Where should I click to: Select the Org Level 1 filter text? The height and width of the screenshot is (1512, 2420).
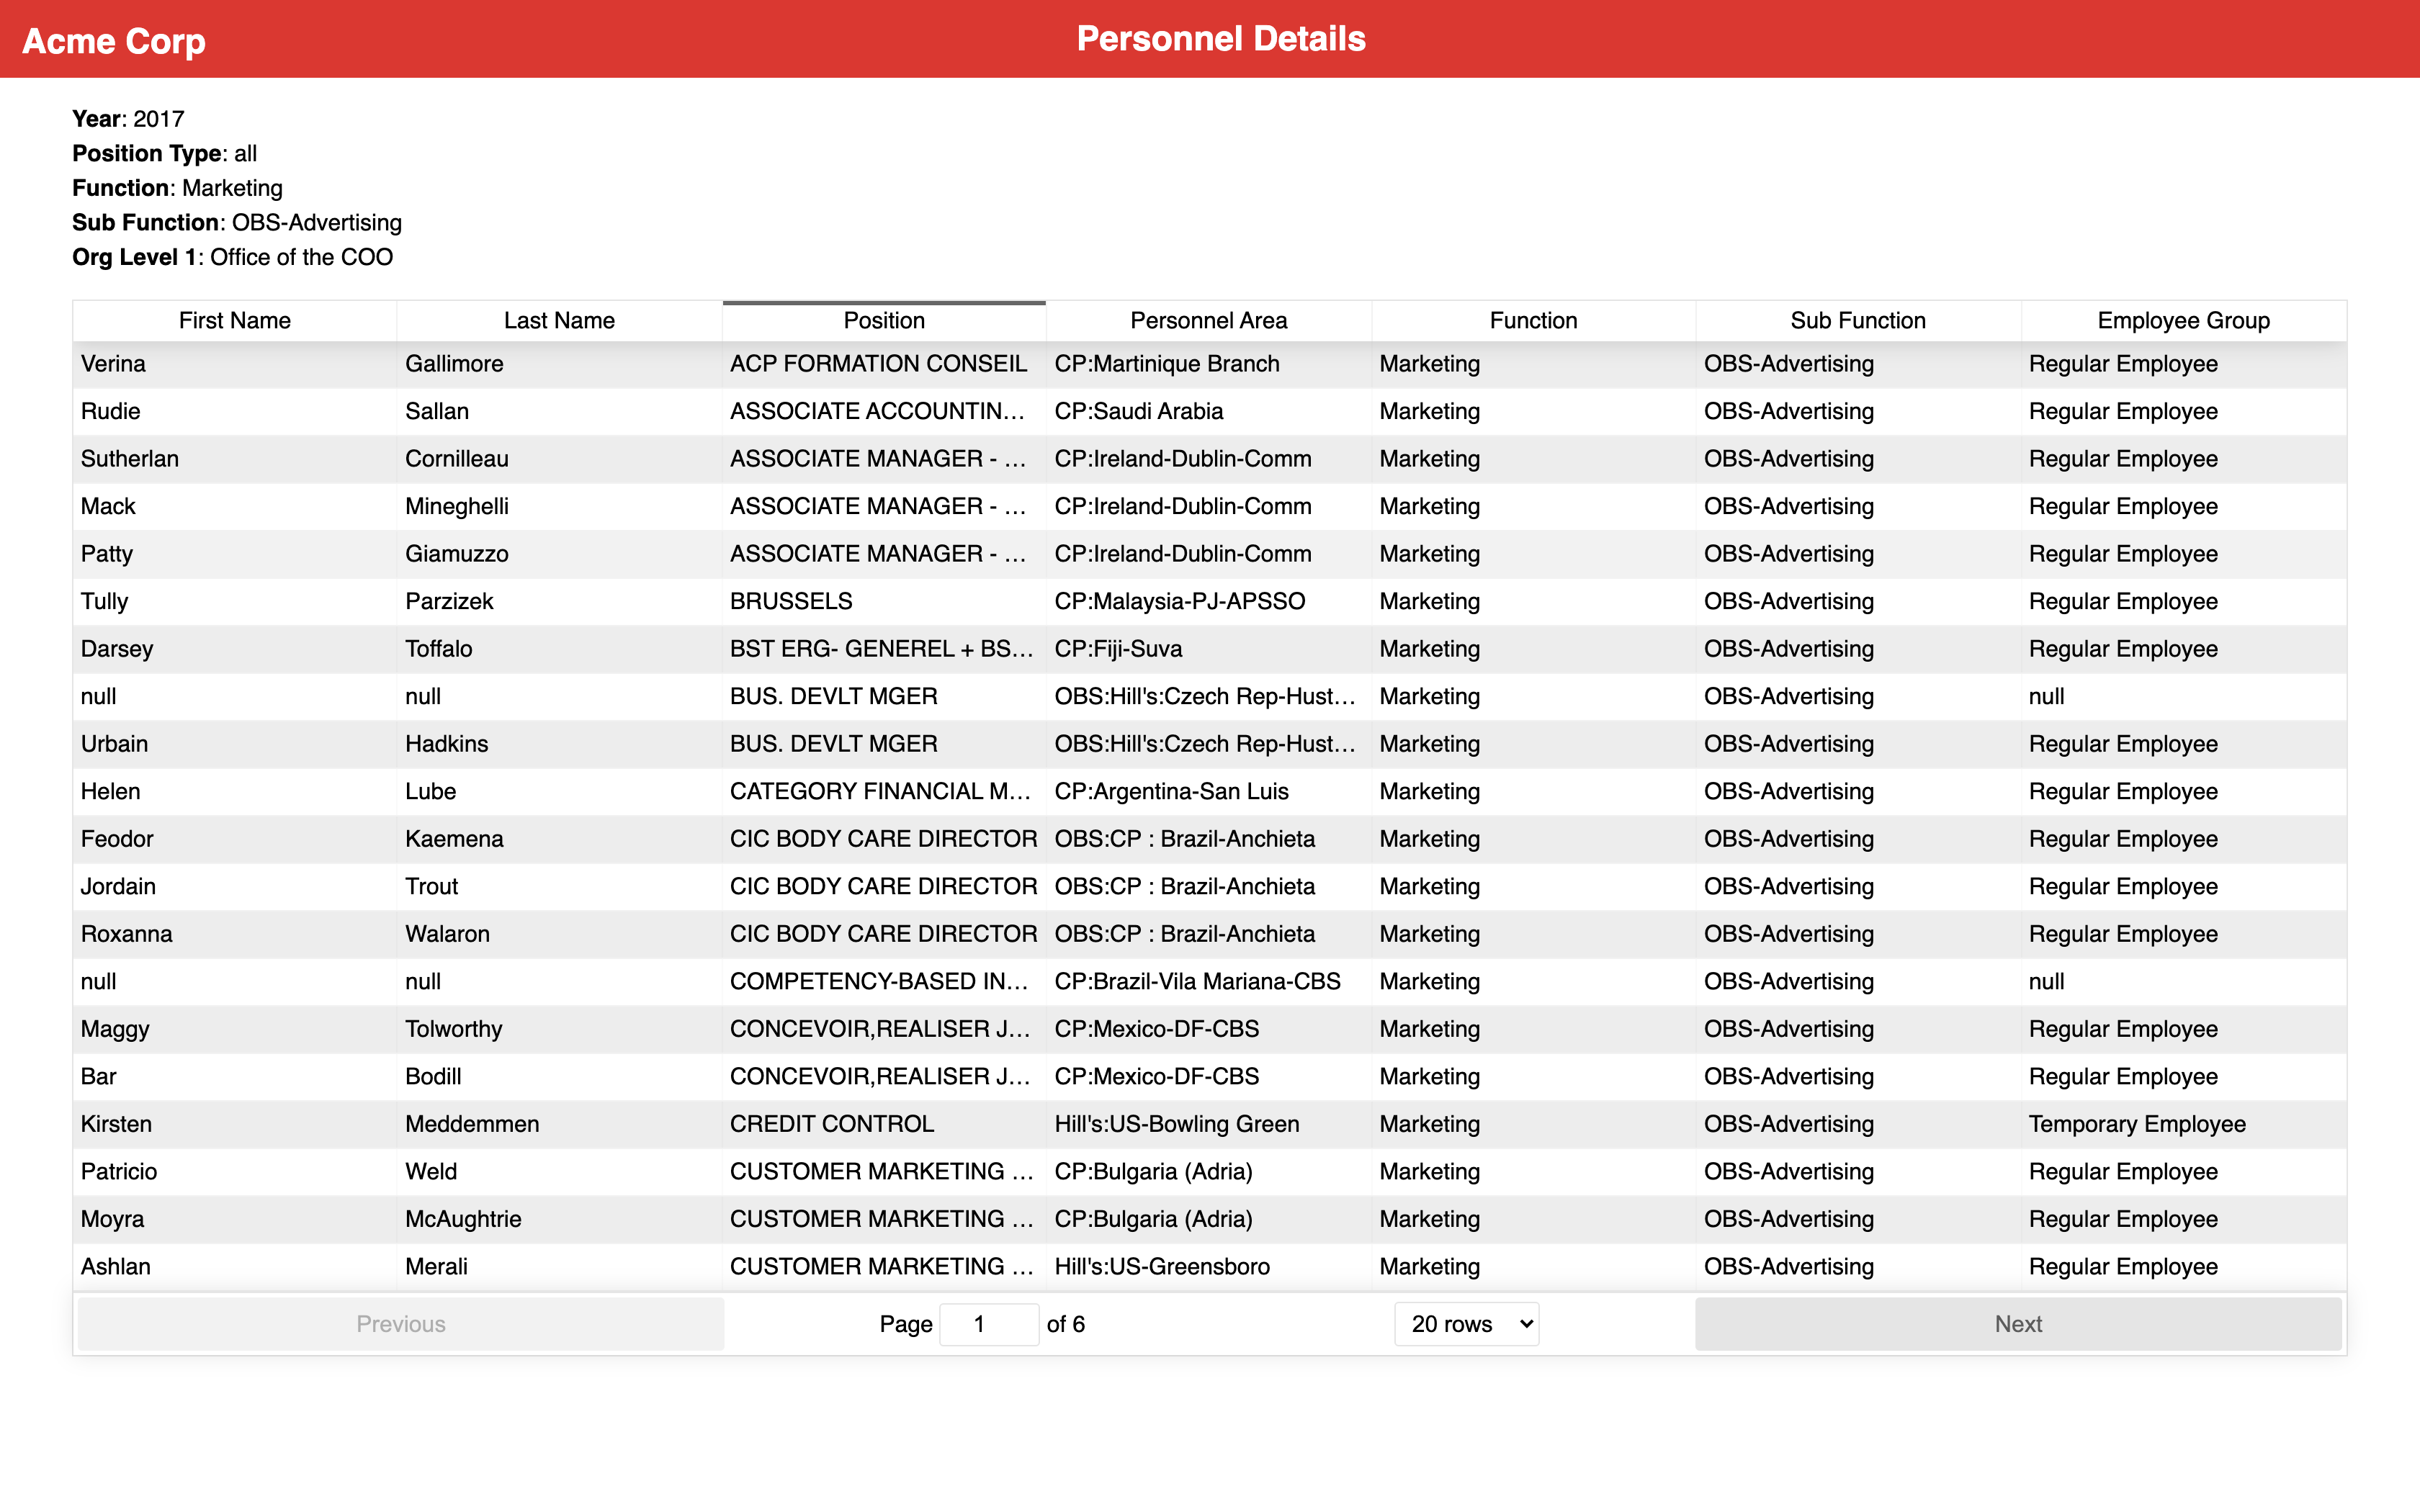click(231, 257)
